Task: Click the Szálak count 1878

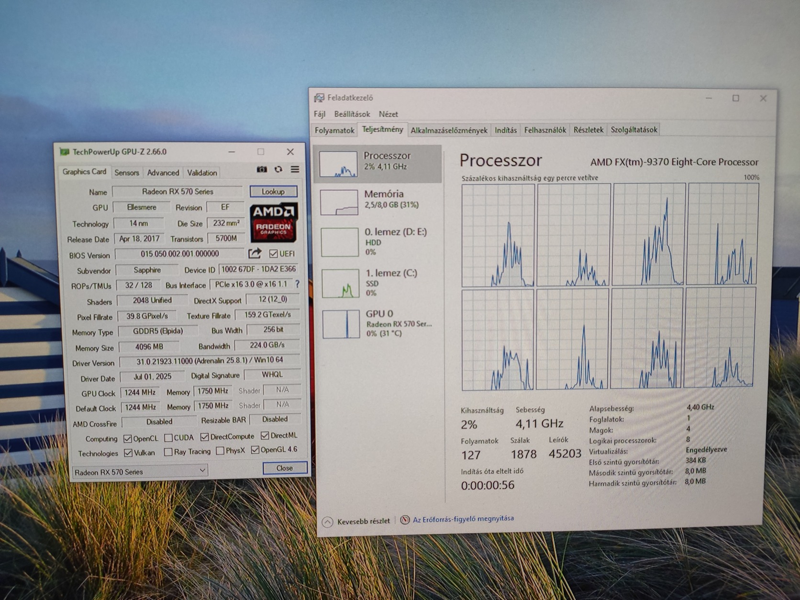Action: point(523,454)
